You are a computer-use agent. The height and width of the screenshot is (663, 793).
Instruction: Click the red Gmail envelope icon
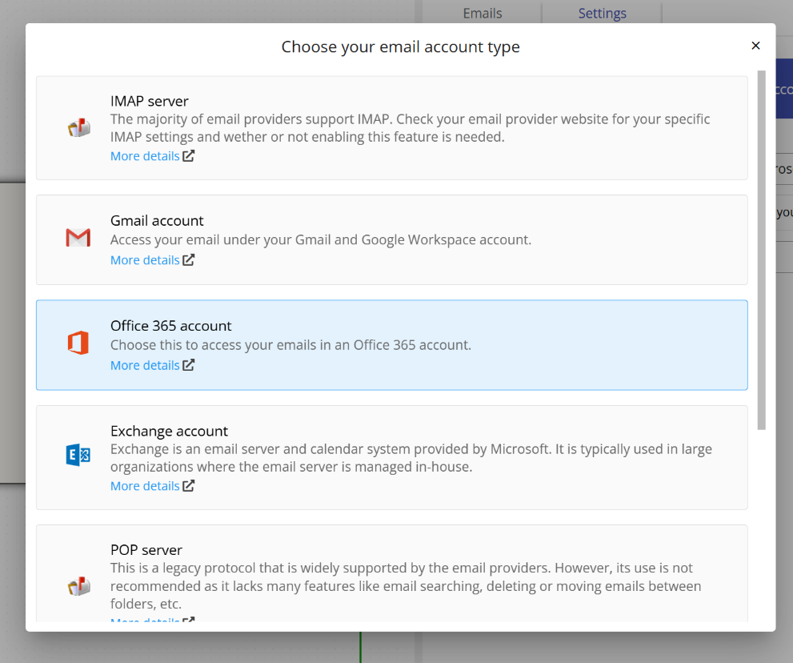pyautogui.click(x=78, y=237)
